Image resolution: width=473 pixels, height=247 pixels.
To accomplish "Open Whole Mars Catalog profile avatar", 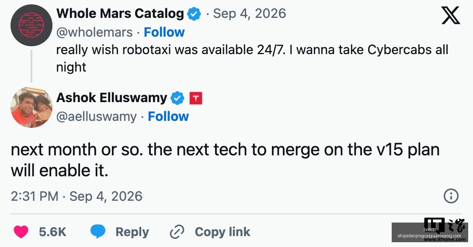I will [x=31, y=25].
